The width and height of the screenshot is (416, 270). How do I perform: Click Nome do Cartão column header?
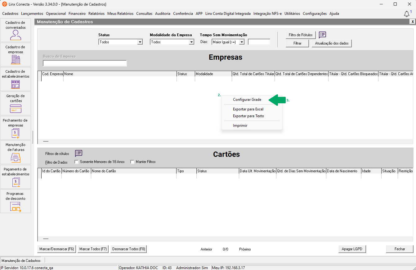[x=134, y=171]
